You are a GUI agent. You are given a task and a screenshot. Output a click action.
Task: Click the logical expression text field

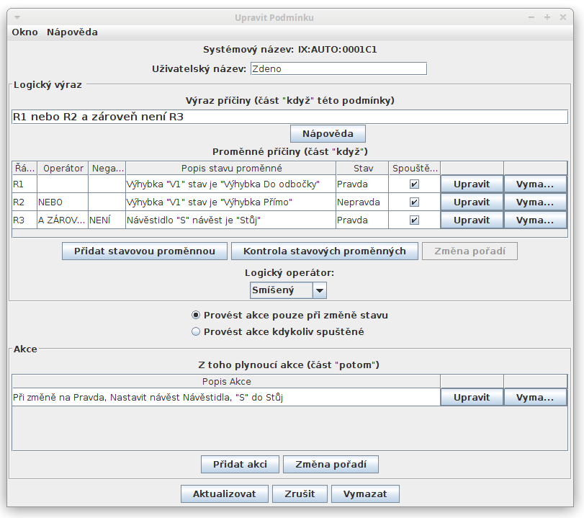(x=289, y=117)
